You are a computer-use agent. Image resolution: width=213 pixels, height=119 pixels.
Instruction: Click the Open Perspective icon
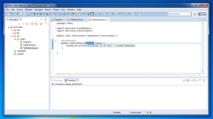(195, 14)
